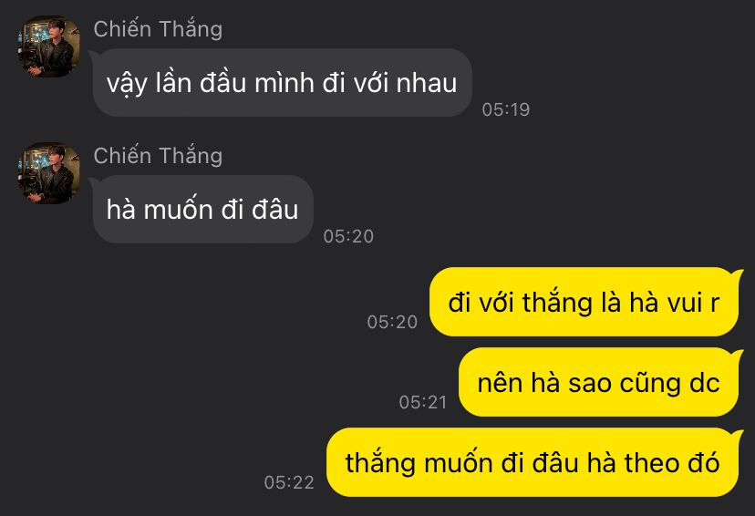Tap the first Chiến Thắng sender name
This screenshot has height=516, width=755.
tap(158, 29)
